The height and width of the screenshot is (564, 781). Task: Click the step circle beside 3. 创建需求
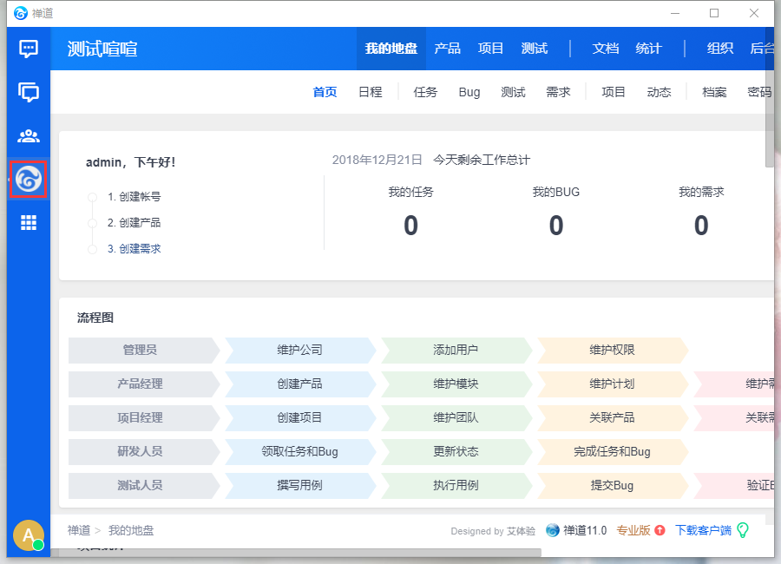pyautogui.click(x=92, y=249)
